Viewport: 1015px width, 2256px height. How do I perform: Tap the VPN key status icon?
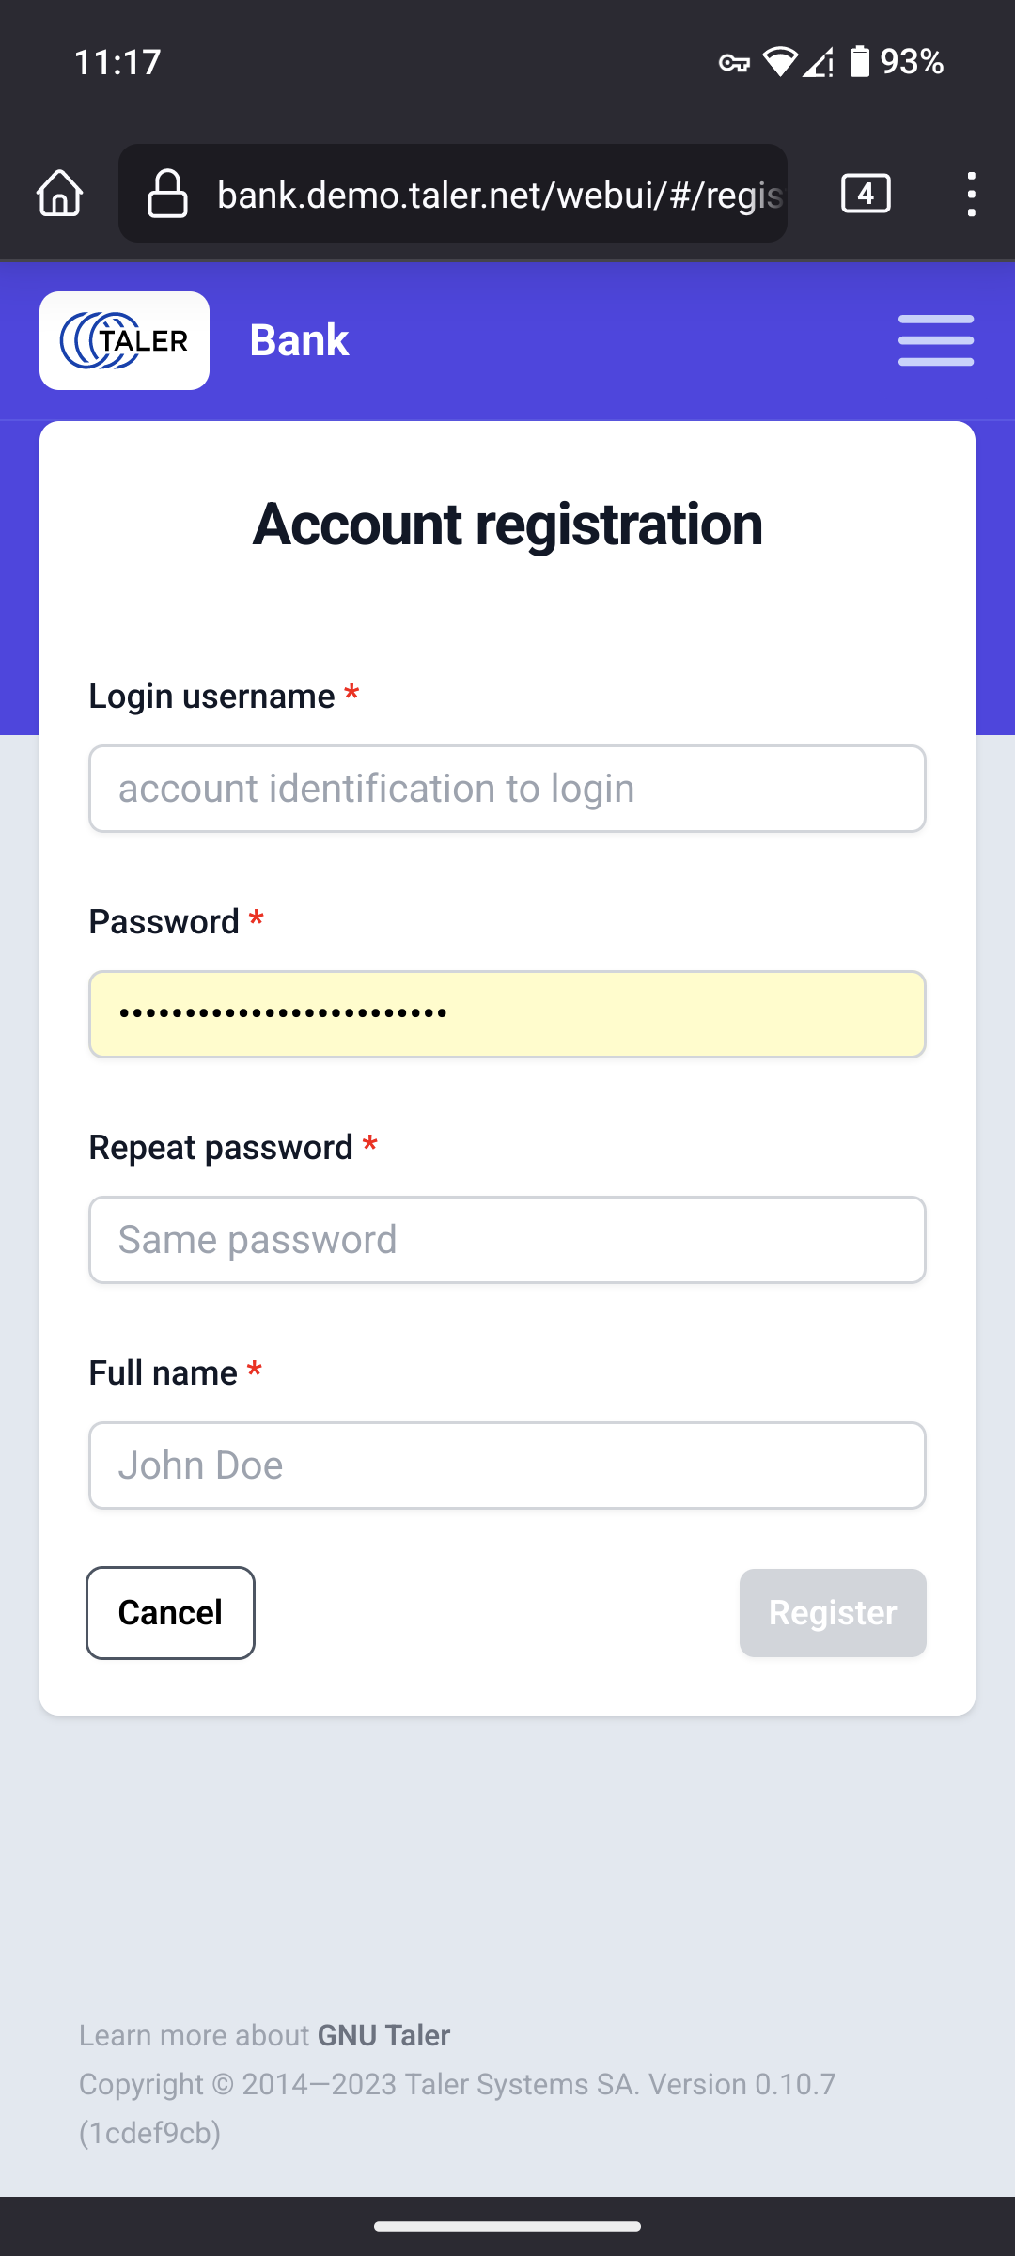734,63
